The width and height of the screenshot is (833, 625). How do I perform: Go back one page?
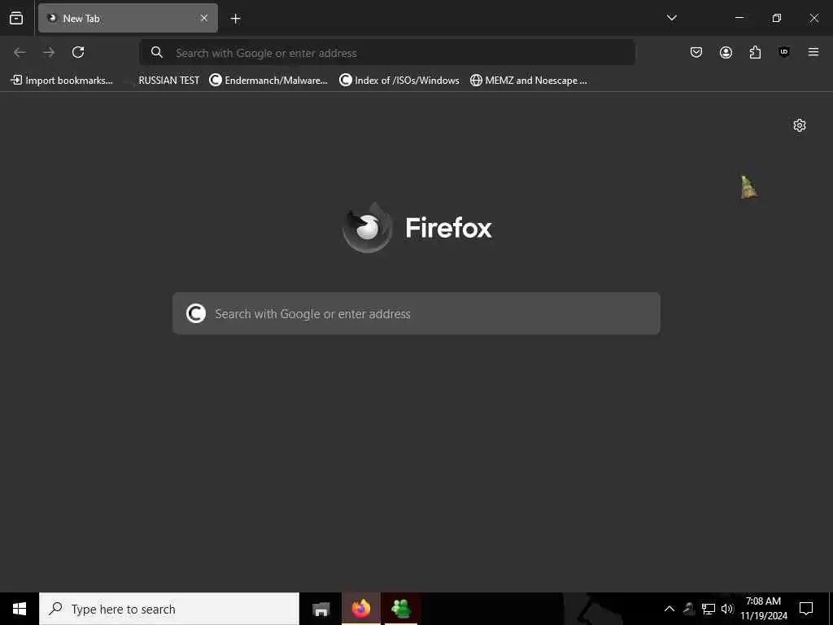(x=20, y=52)
